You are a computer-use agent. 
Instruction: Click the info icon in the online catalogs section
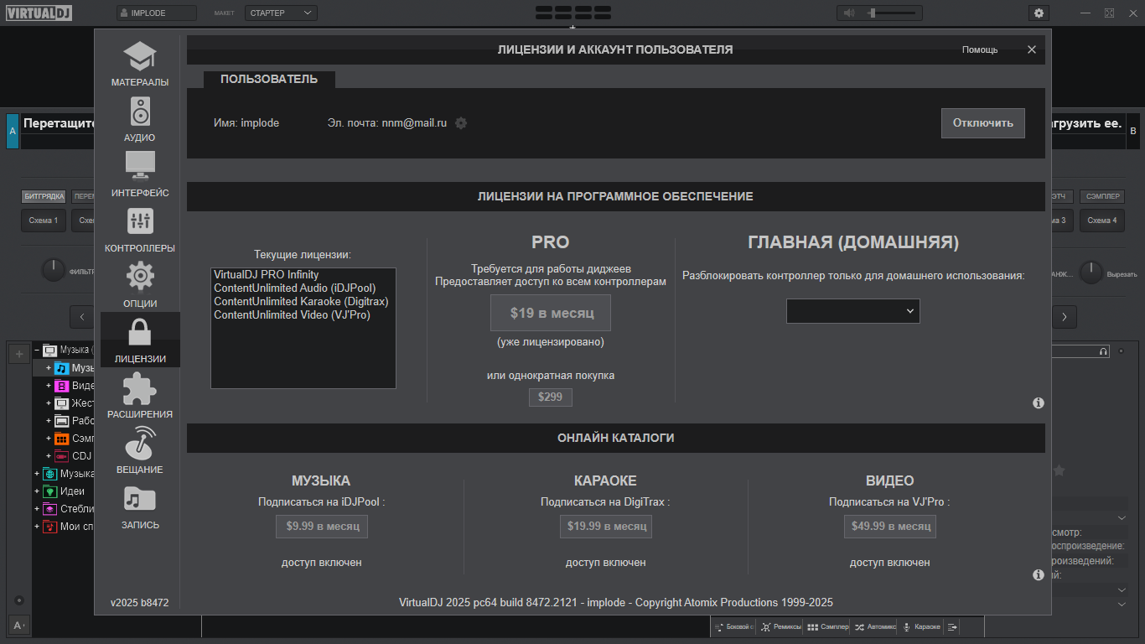1039,575
